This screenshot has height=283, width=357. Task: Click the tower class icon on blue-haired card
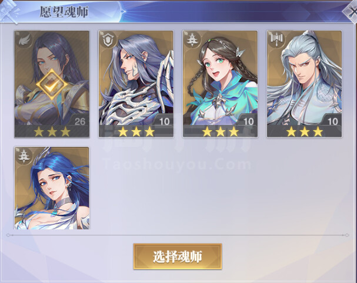click(x=24, y=156)
